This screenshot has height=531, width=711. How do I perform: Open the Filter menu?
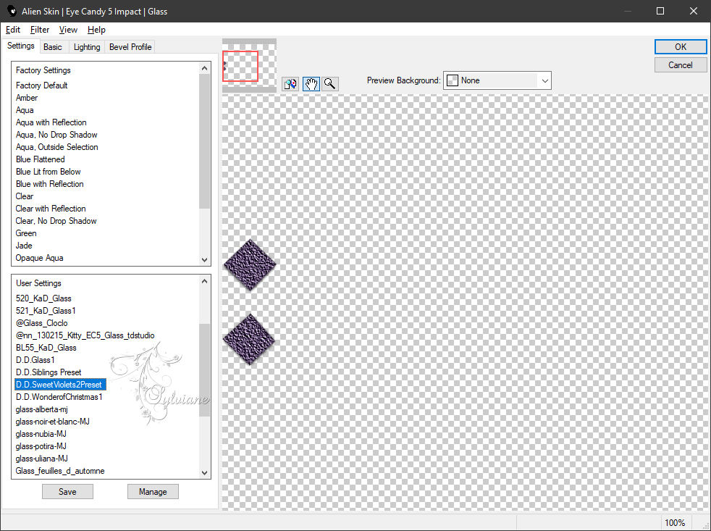coord(39,30)
